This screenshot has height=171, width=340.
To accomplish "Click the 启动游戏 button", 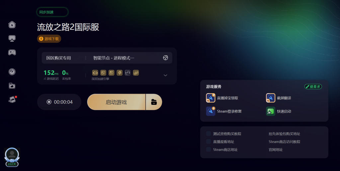I will tap(116, 102).
